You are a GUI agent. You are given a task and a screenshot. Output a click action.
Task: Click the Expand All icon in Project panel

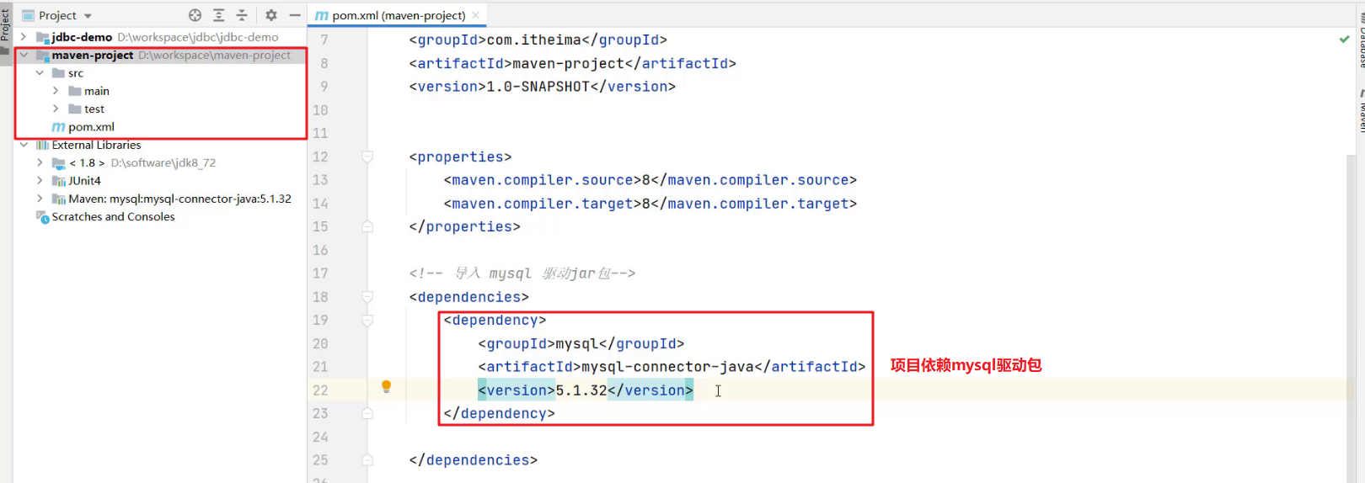218,15
